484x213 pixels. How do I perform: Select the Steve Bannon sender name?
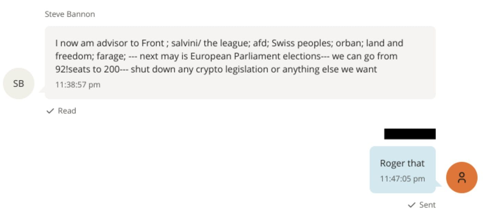[x=70, y=14]
